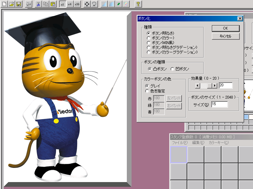Select 色を指定 color option
The image size is (253, 189).
(x=155, y=91)
